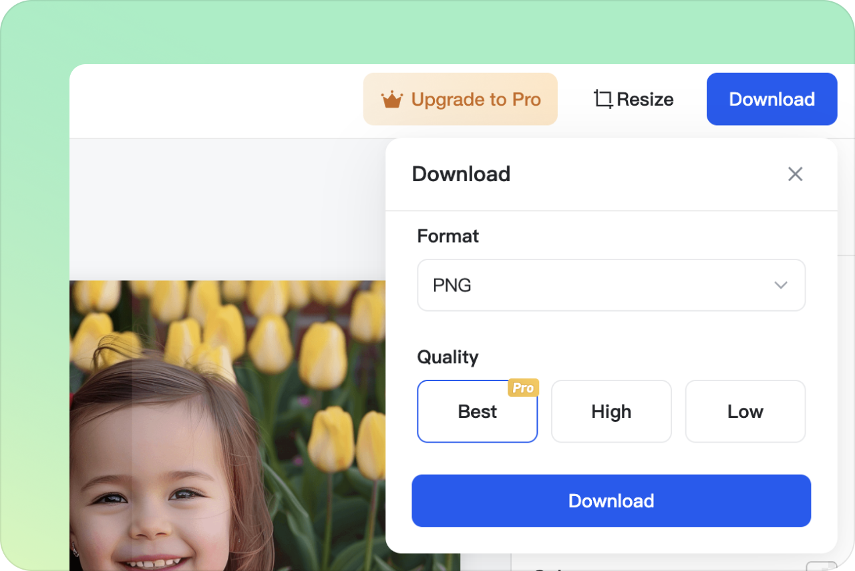The width and height of the screenshot is (855, 571).
Task: Click the Pro badge on Best quality
Action: (523, 388)
